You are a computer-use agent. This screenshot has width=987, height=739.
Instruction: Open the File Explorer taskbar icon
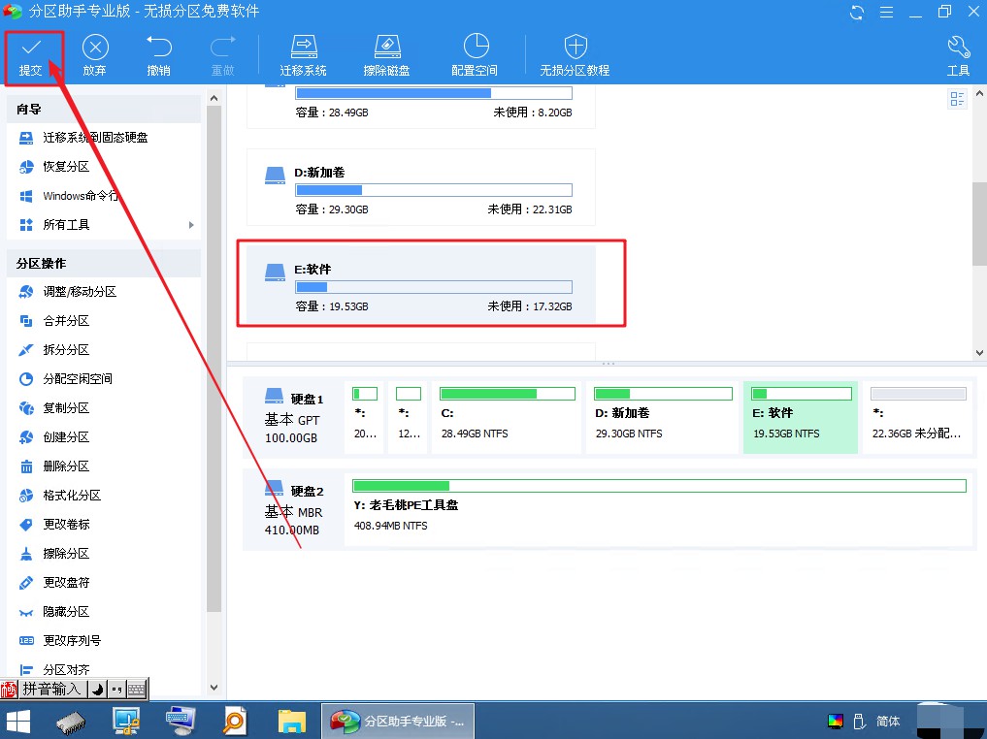coord(291,722)
